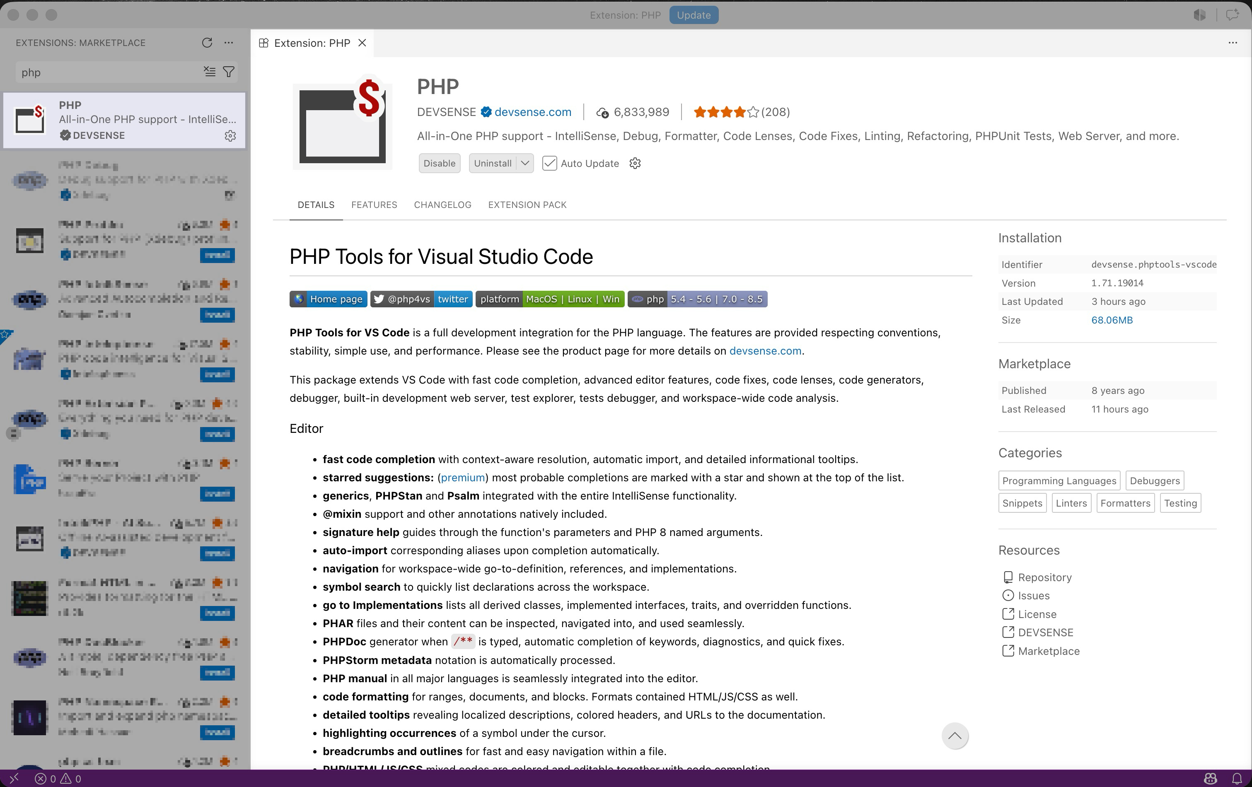Click the verified publisher badge
This screenshot has height=787, width=1252.
pos(486,112)
